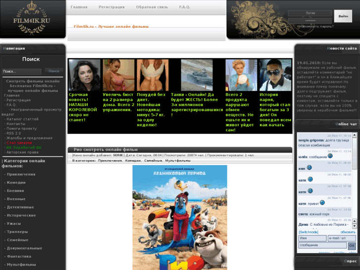Open Каталог статтей sidebar link
Screen dimensions: 360x270
pyautogui.click(x=22, y=119)
